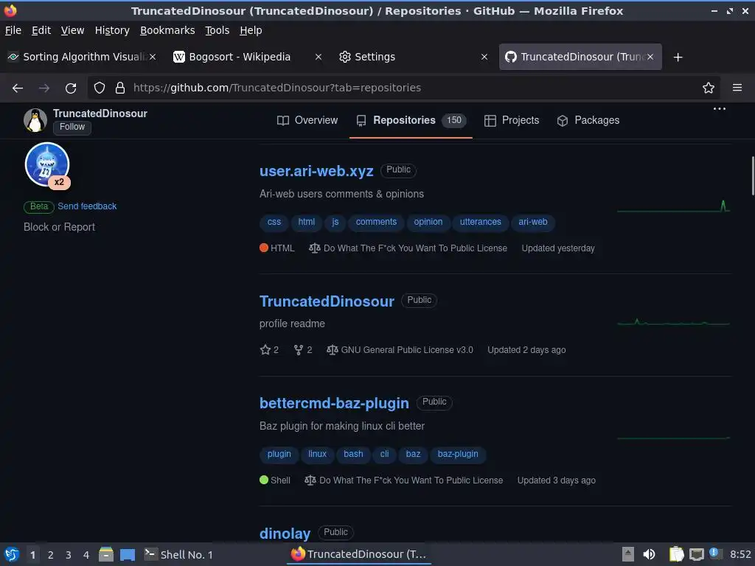Click the comments topic tag
755x566 pixels.
coord(376,223)
